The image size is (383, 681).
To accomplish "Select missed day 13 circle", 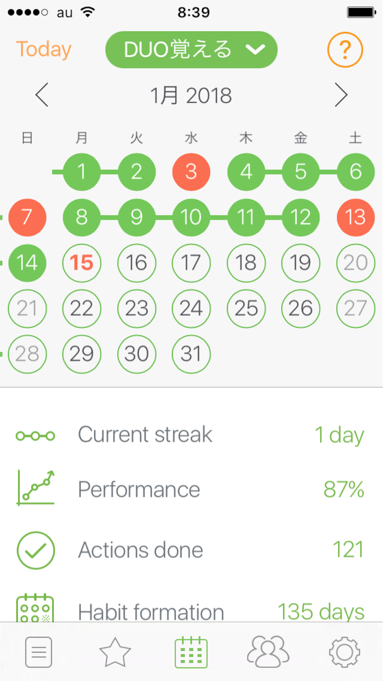I will 356,217.
